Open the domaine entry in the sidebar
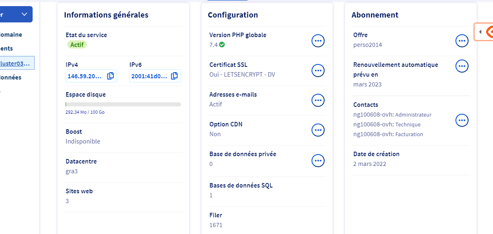493x234 pixels. (11, 35)
